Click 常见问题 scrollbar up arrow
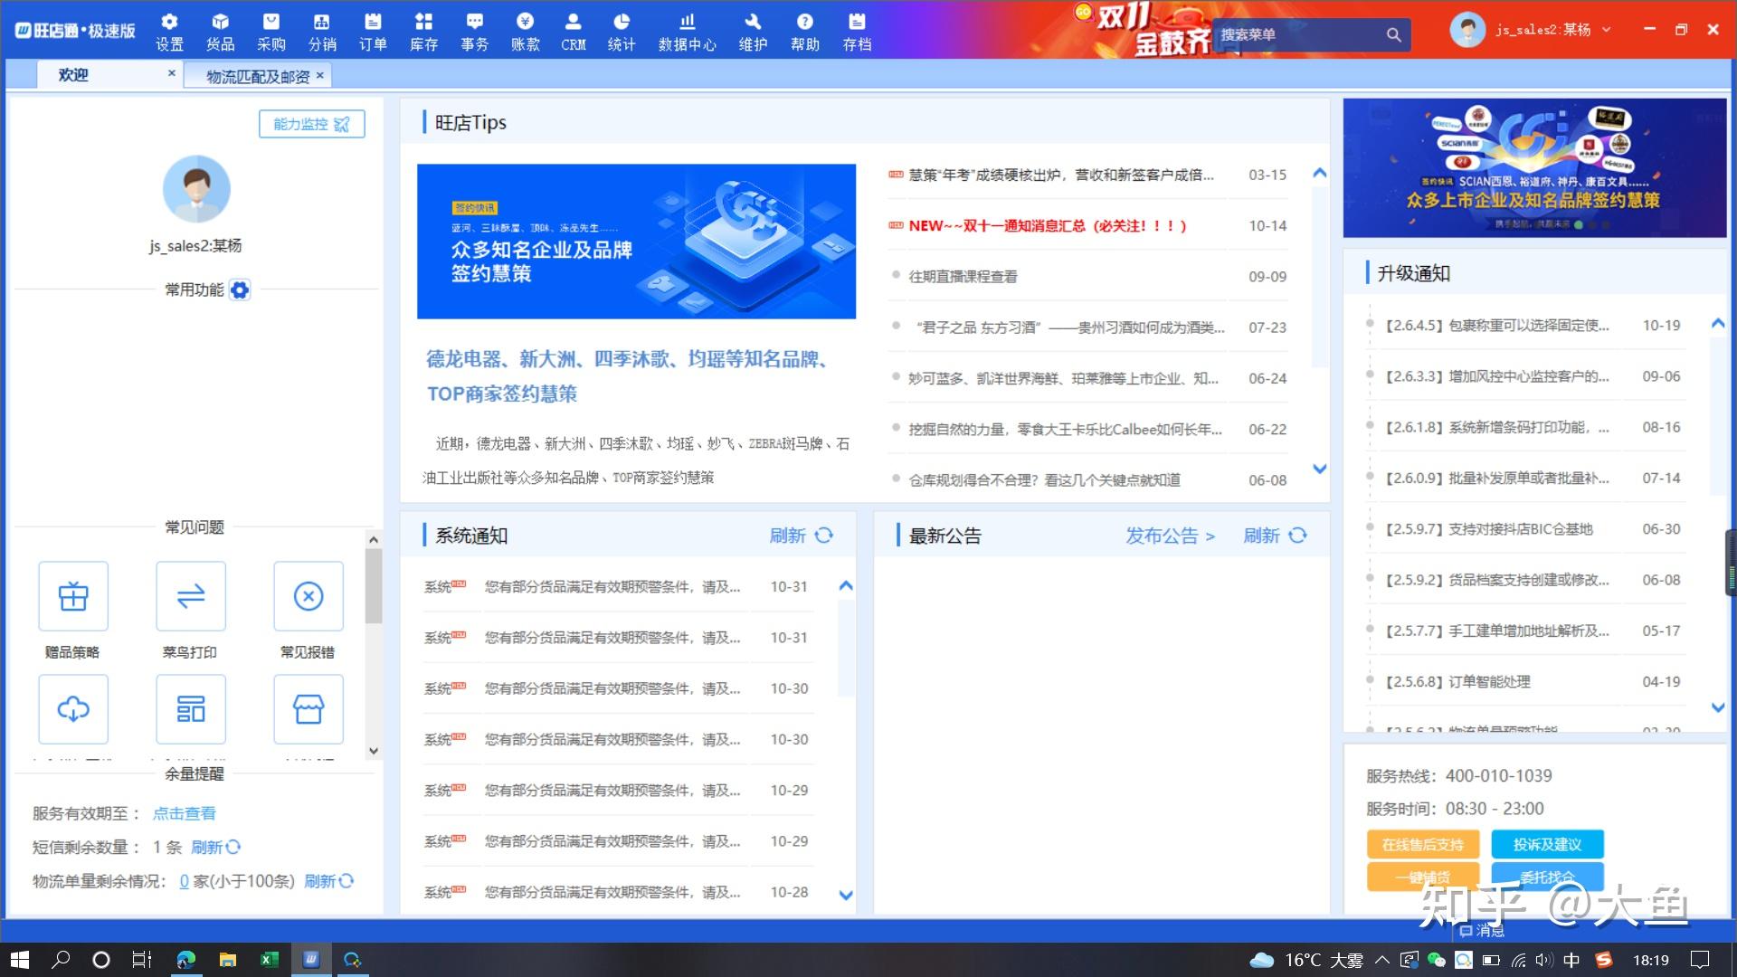 click(374, 540)
